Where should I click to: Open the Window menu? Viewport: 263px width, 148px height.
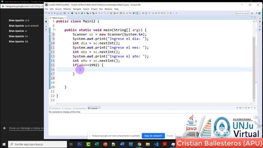coord(108,9)
